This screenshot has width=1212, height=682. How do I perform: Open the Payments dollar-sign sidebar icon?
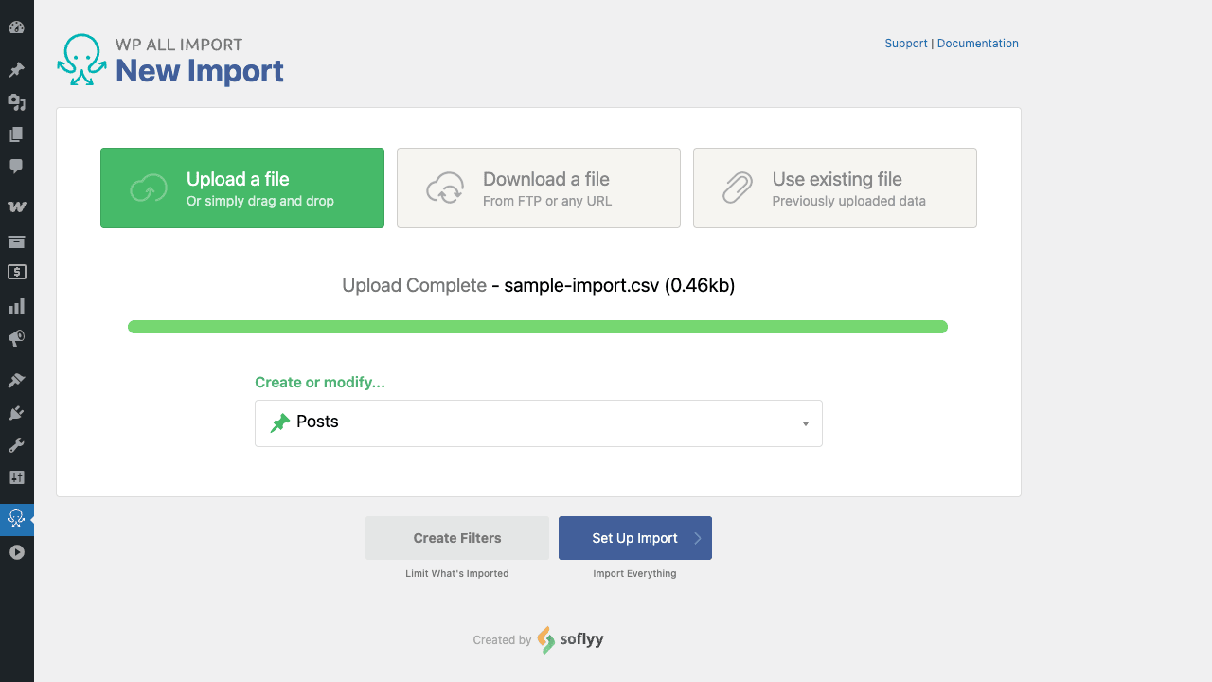click(16, 272)
